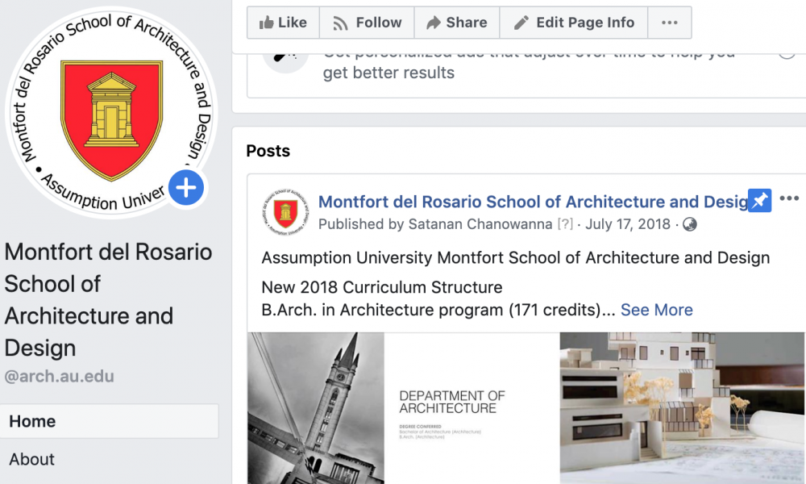Screen dimensions: 806x484
Task: Open the architectural model photo
Action: point(682,408)
